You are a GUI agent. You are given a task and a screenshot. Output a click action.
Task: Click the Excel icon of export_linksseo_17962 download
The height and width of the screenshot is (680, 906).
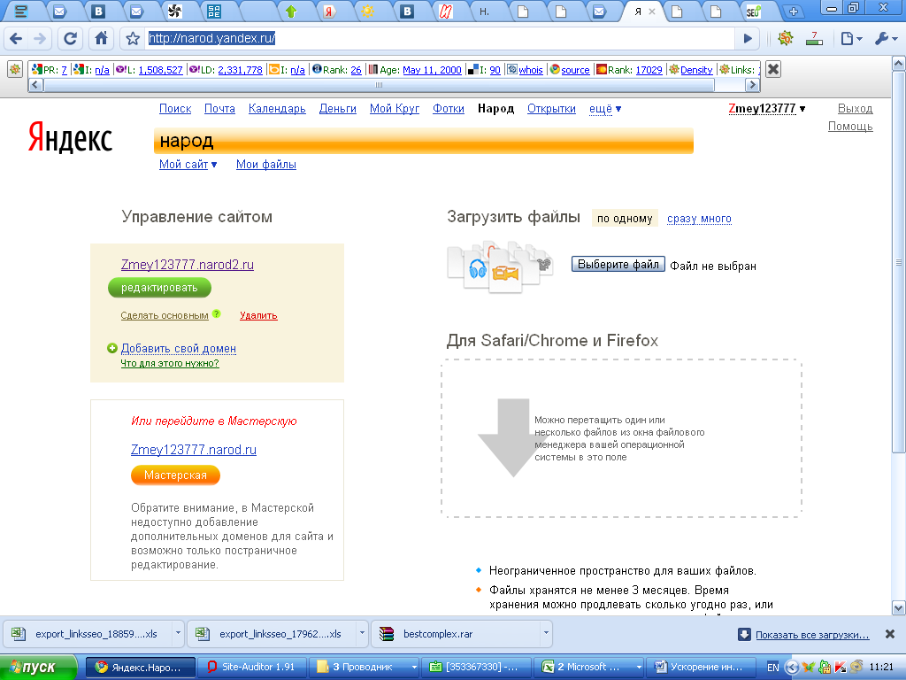pyautogui.click(x=203, y=634)
